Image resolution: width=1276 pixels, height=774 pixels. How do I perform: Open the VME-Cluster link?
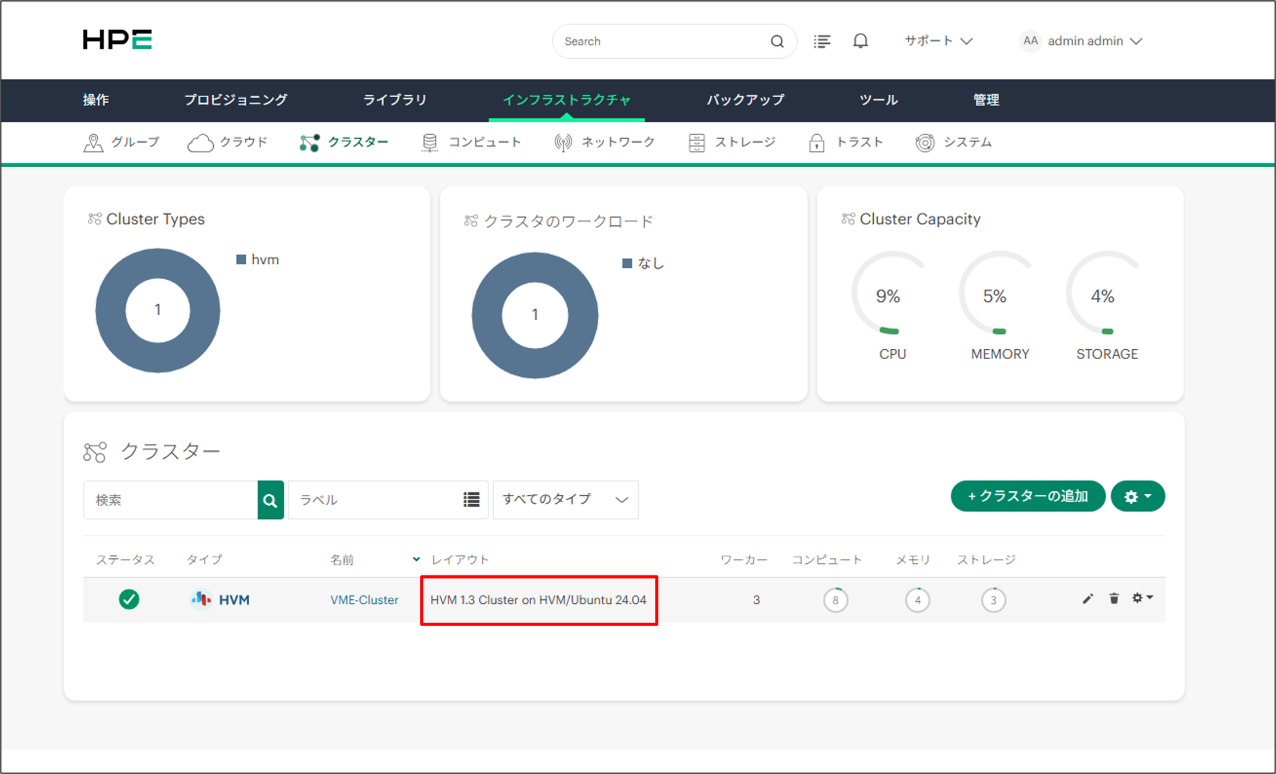364,600
